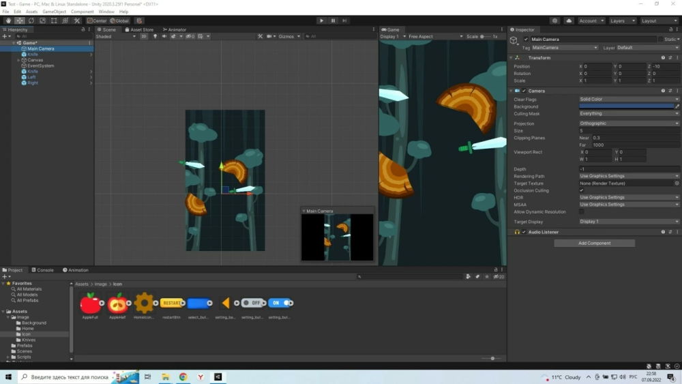The width and height of the screenshot is (682, 384).
Task: Disable the Occlusion Culling checkbox
Action: coord(582,190)
